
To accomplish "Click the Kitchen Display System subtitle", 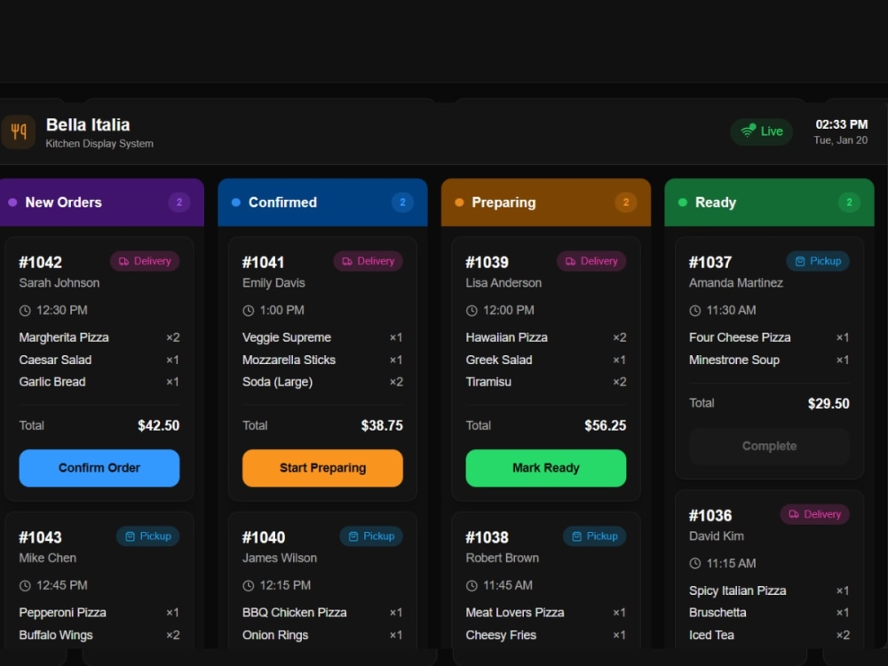I will click(99, 143).
